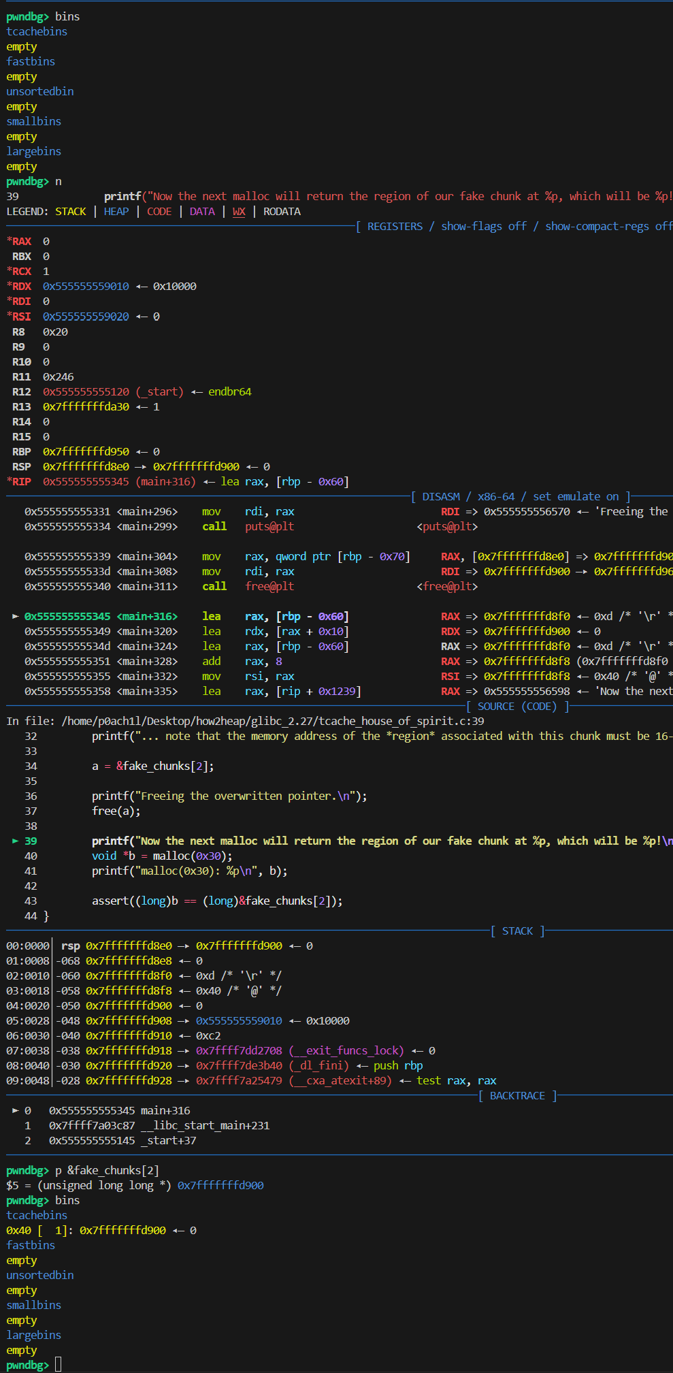This screenshot has height=1373, width=673.
Task: Open the tcache_house_of_spirit.c:39 file path
Action: coord(272,721)
